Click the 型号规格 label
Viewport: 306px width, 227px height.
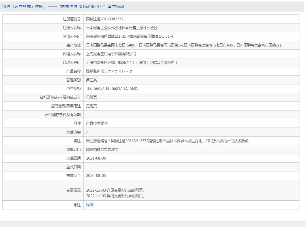click(x=73, y=89)
